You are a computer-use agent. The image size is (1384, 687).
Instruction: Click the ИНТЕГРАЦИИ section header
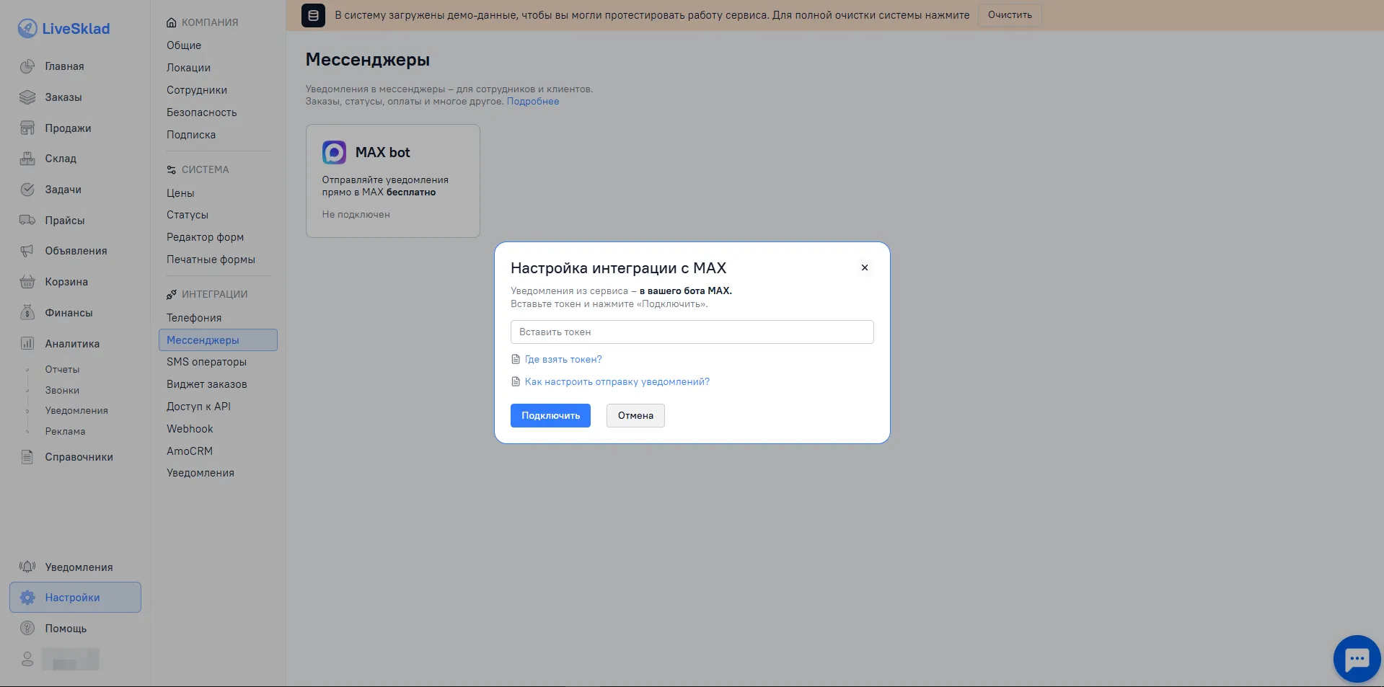click(215, 294)
